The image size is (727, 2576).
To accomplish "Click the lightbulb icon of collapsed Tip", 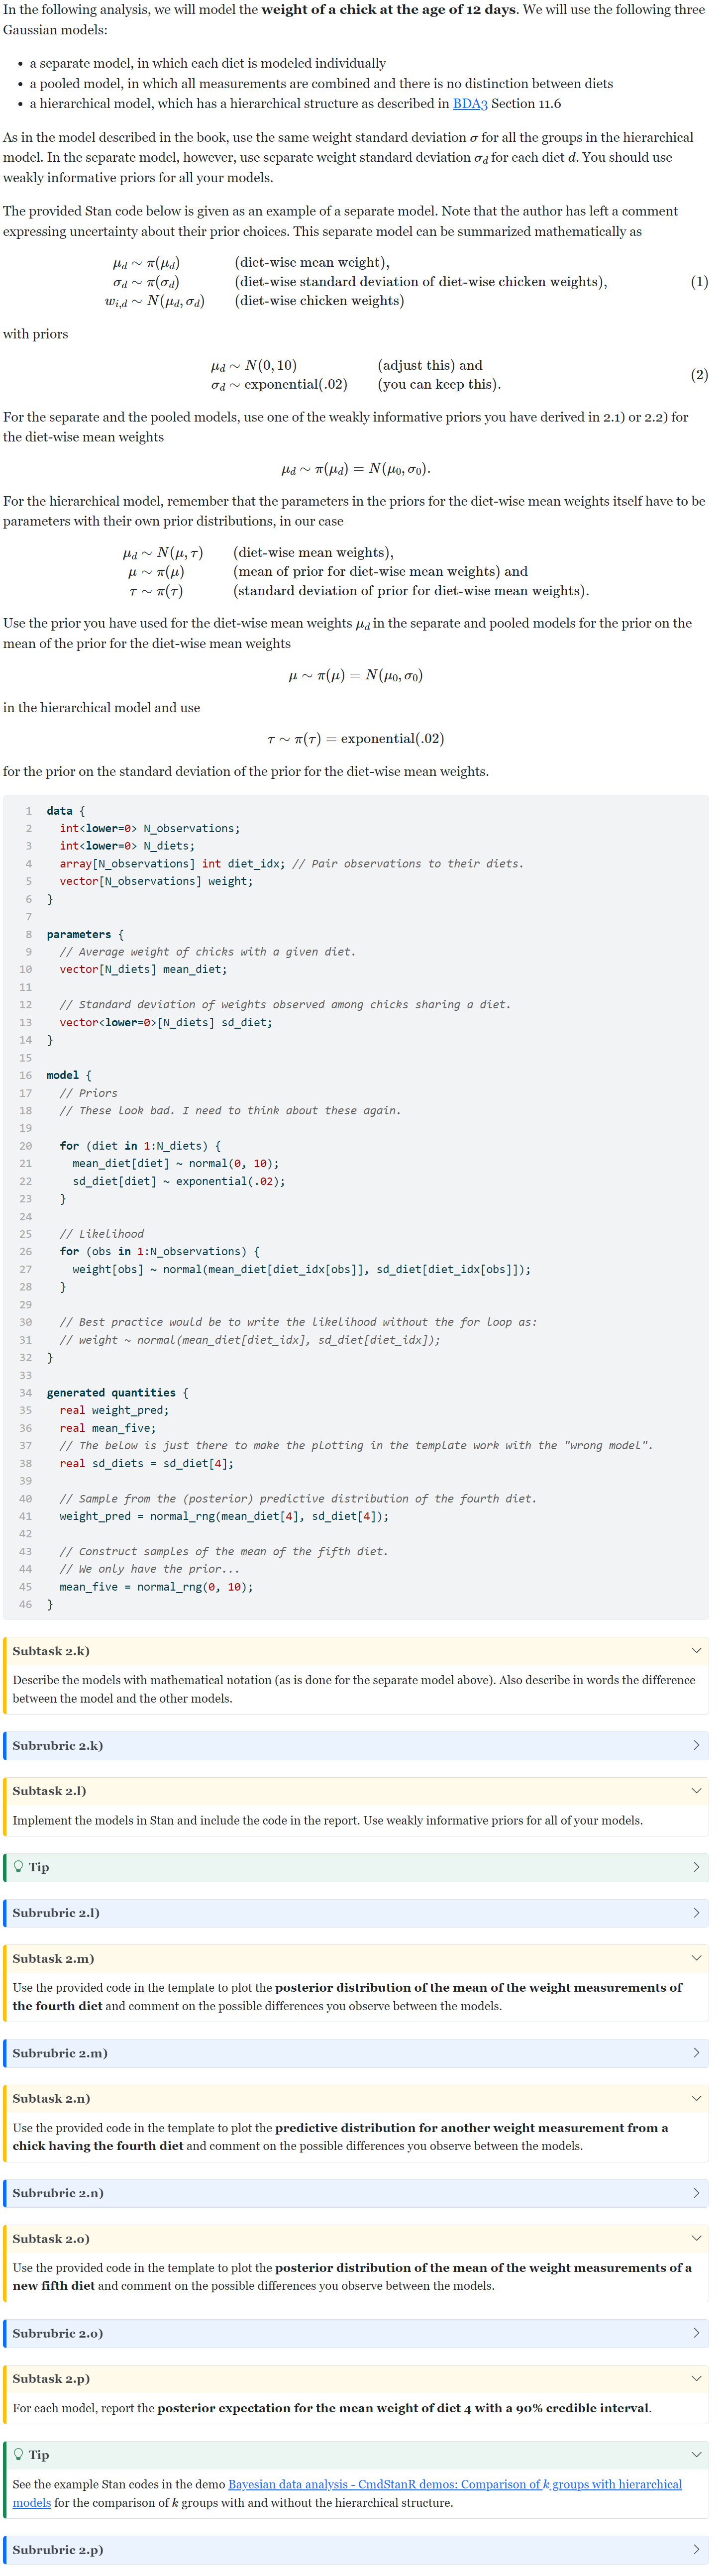I will 18,1866.
